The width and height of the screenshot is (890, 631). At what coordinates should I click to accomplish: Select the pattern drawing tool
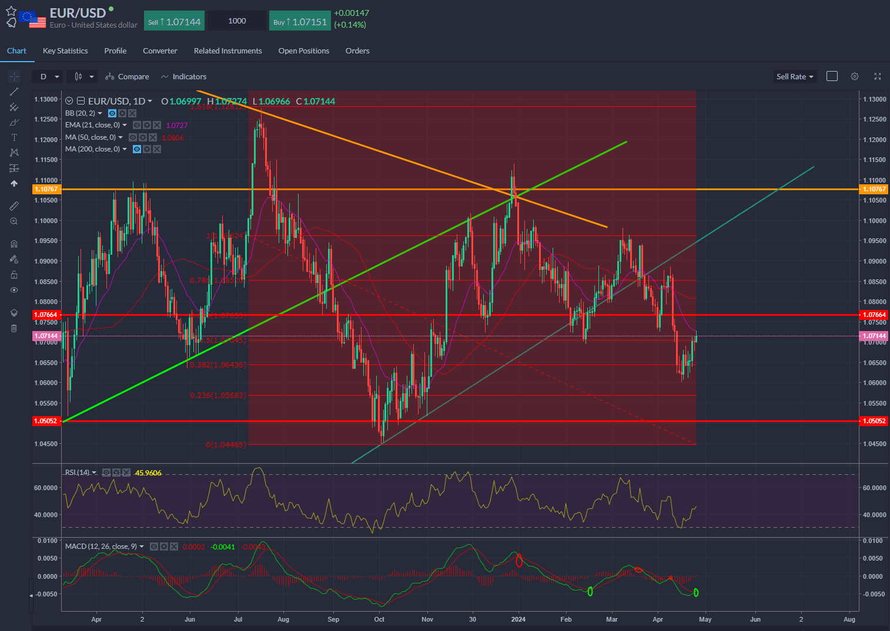click(14, 153)
